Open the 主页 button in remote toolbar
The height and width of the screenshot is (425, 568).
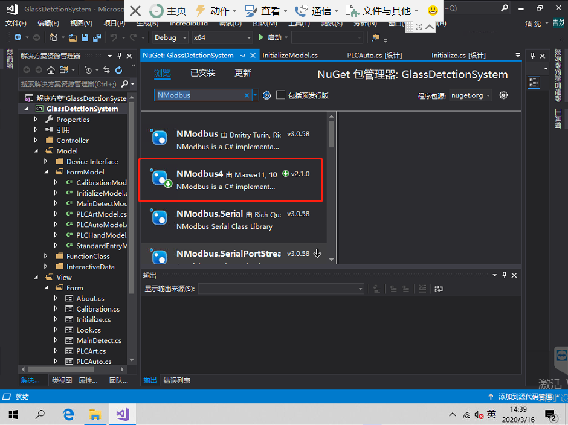click(167, 11)
